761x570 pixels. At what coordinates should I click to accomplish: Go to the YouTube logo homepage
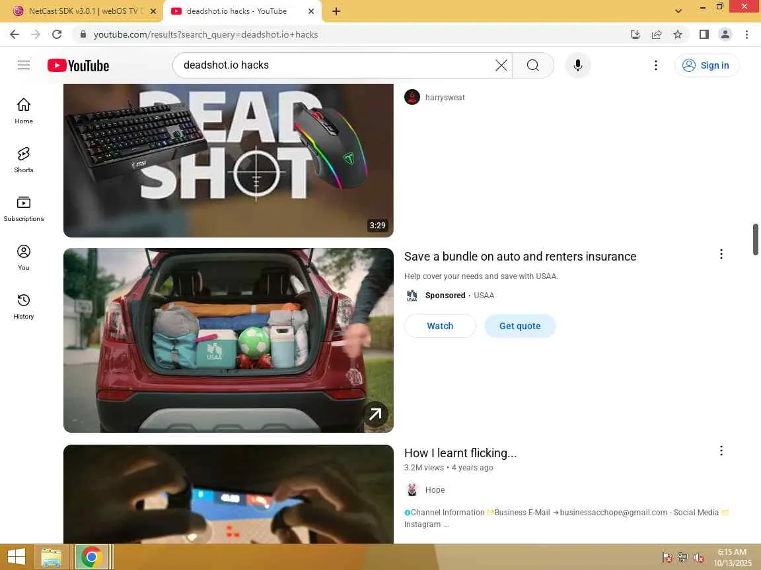(x=78, y=65)
